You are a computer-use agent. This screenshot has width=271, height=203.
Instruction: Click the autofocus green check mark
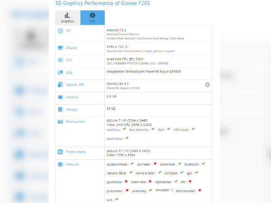click(124, 129)
